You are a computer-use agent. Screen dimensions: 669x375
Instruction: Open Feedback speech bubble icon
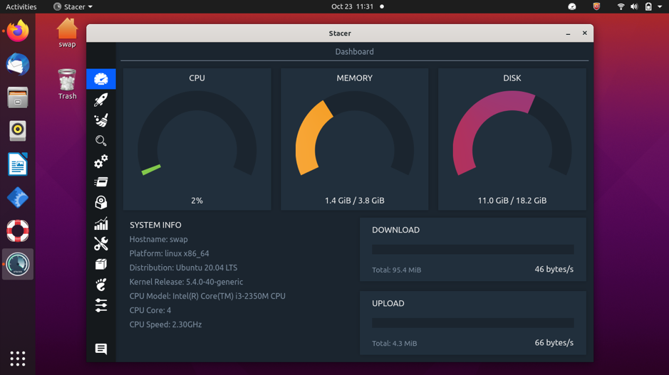point(101,349)
